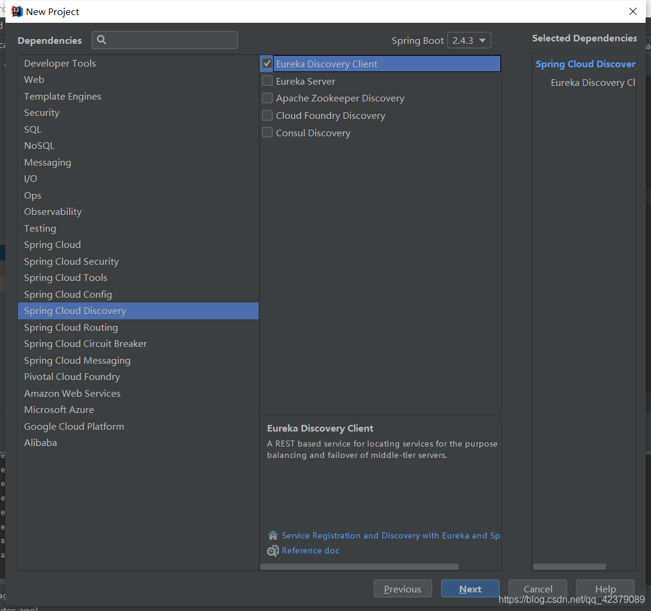Open Pivotal Cloud Foundry category

138,376
